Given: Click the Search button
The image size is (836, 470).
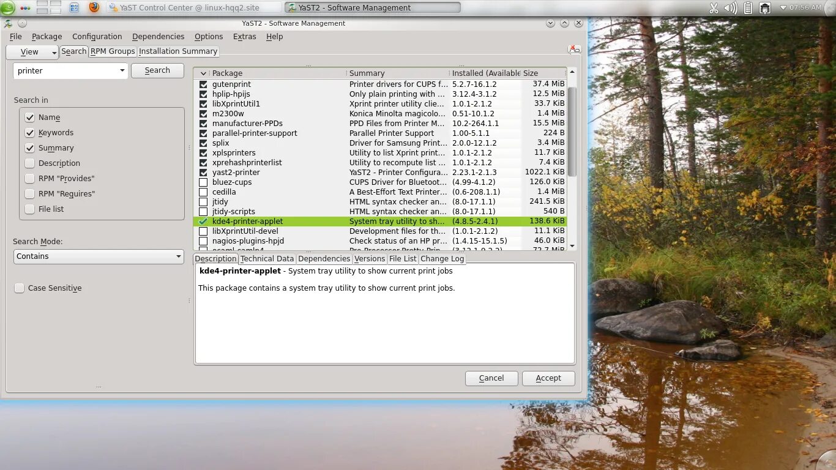Looking at the screenshot, I should 157,70.
